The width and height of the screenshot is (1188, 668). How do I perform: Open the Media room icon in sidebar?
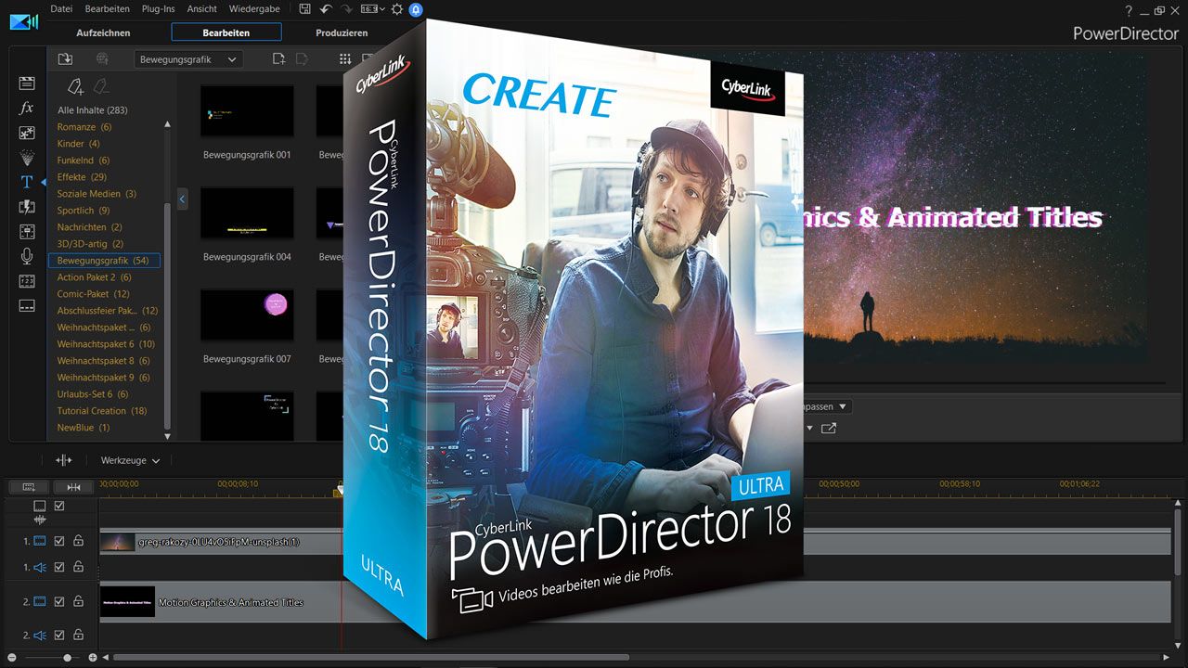click(x=27, y=83)
